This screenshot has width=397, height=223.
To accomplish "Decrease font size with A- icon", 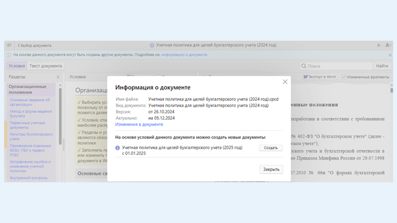I will 379,45.
